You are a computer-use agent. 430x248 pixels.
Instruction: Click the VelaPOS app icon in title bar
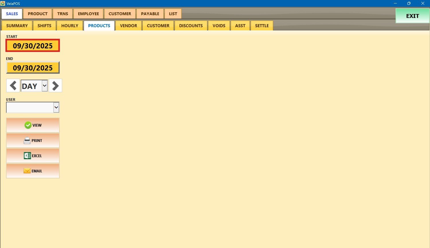point(3,3)
